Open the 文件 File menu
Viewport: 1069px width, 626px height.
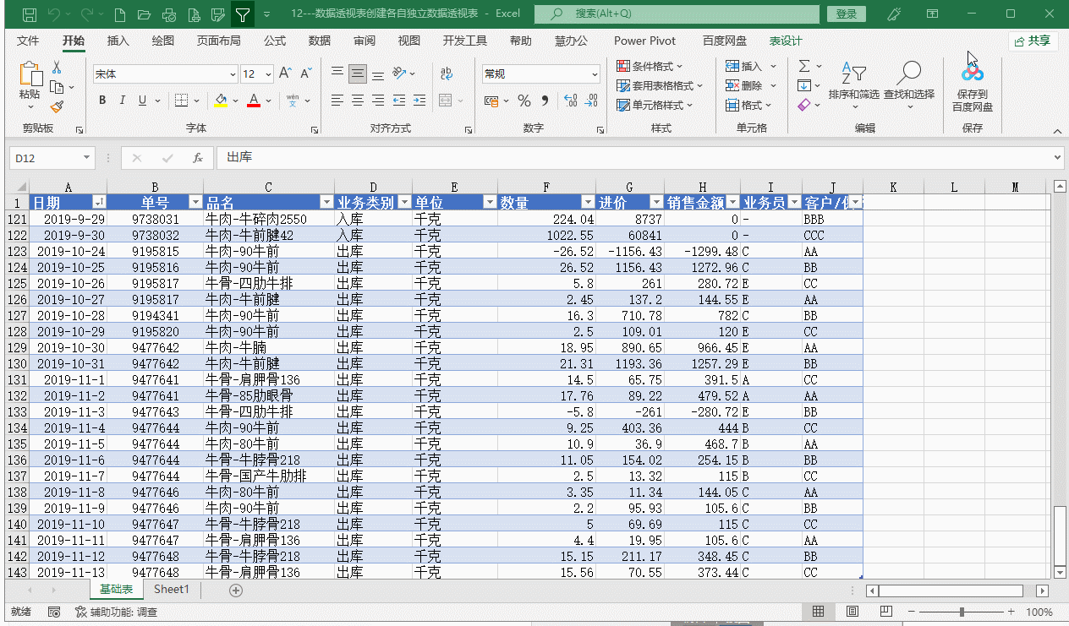tap(28, 41)
